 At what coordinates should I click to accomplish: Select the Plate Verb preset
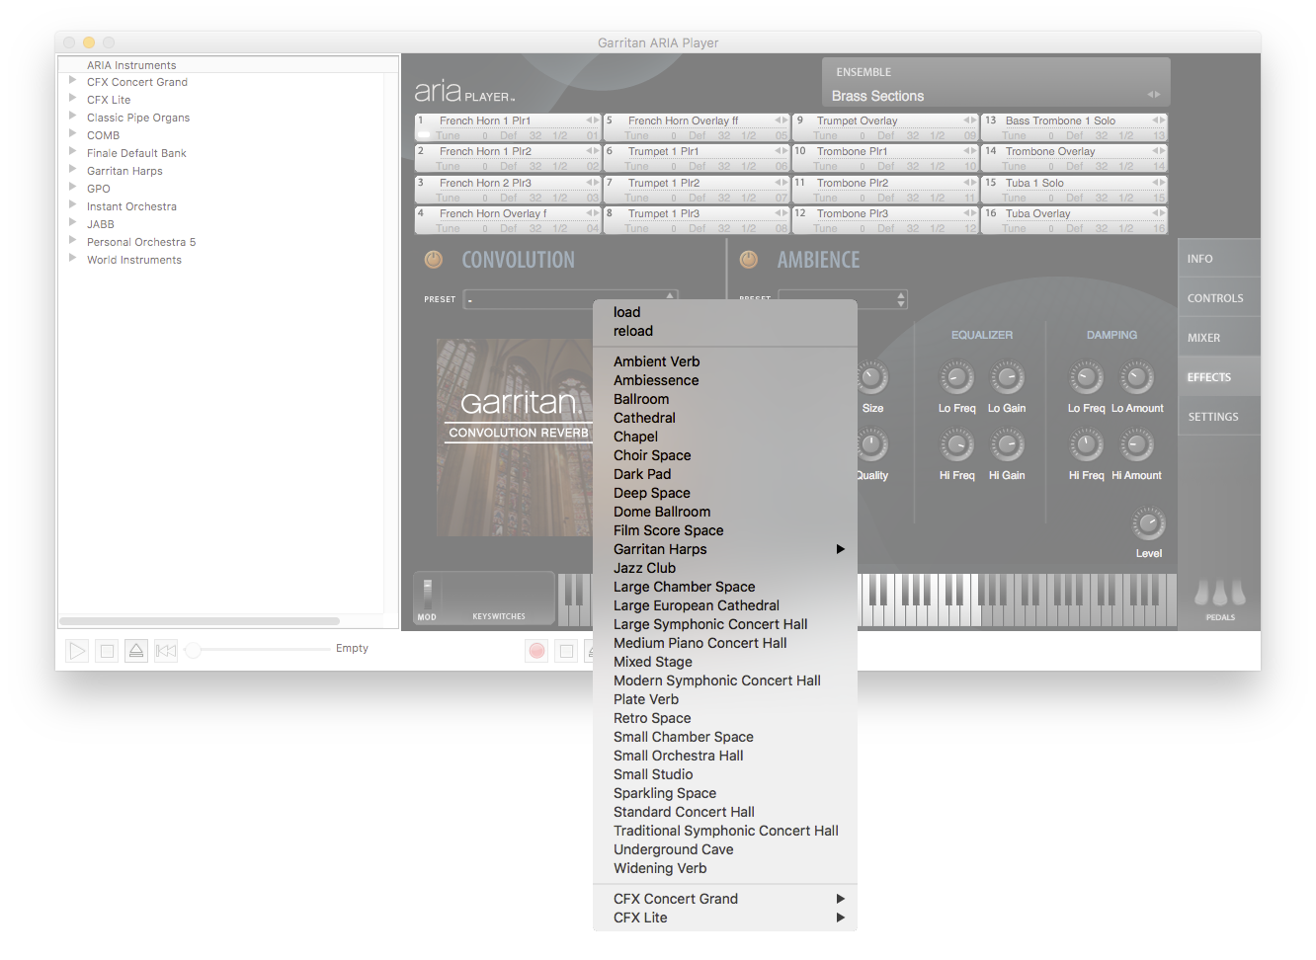725,699
